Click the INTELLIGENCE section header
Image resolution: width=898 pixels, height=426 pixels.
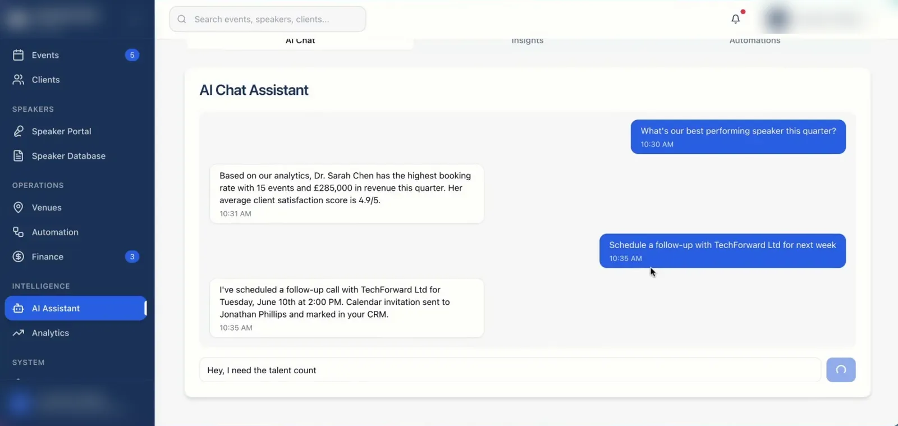pyautogui.click(x=41, y=286)
